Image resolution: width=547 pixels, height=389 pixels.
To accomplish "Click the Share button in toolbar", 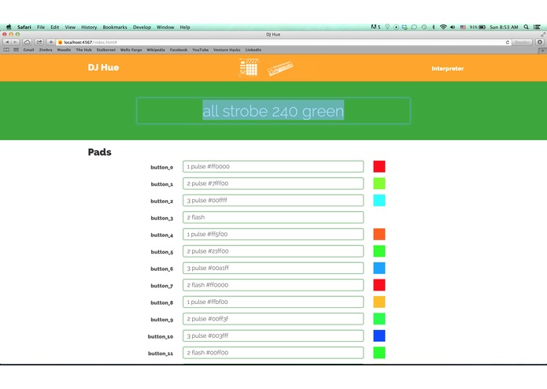I will click(39, 42).
